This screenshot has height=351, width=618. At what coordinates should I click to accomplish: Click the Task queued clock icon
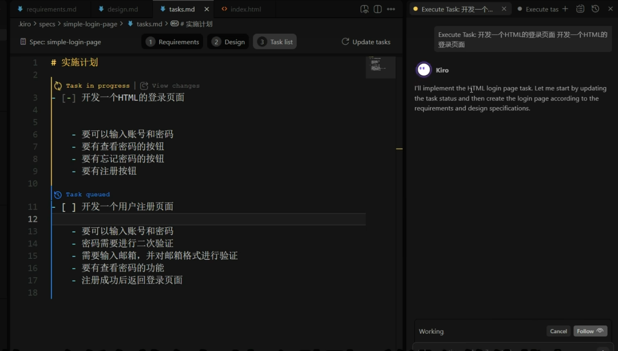tap(58, 195)
